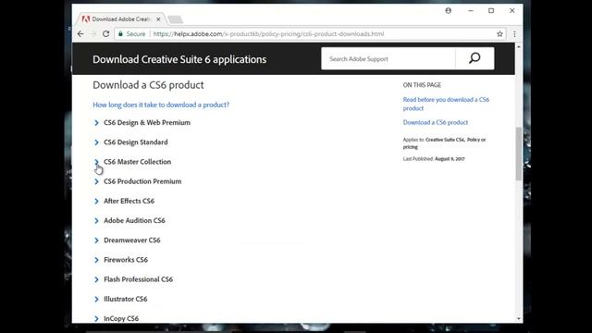Open 'How long does it take to download' link
The height and width of the screenshot is (333, 592).
[x=161, y=105]
